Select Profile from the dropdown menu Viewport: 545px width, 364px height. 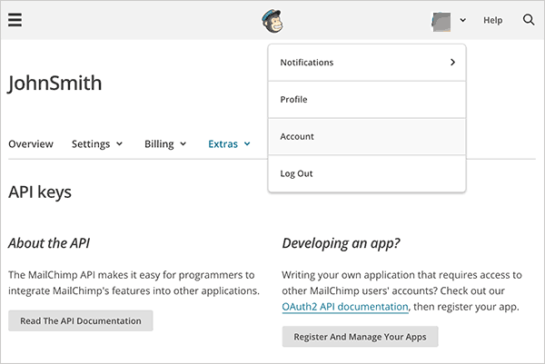(x=367, y=100)
